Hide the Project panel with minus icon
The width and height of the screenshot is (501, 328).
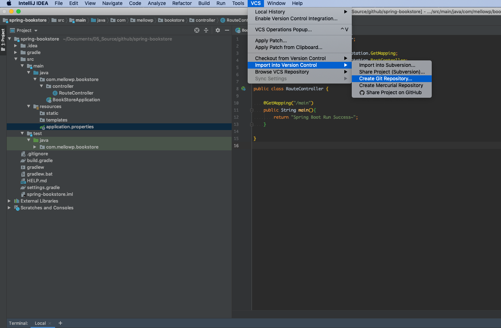[227, 30]
